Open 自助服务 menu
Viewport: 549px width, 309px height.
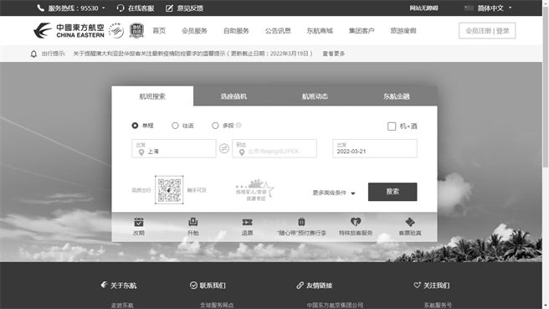[236, 31]
